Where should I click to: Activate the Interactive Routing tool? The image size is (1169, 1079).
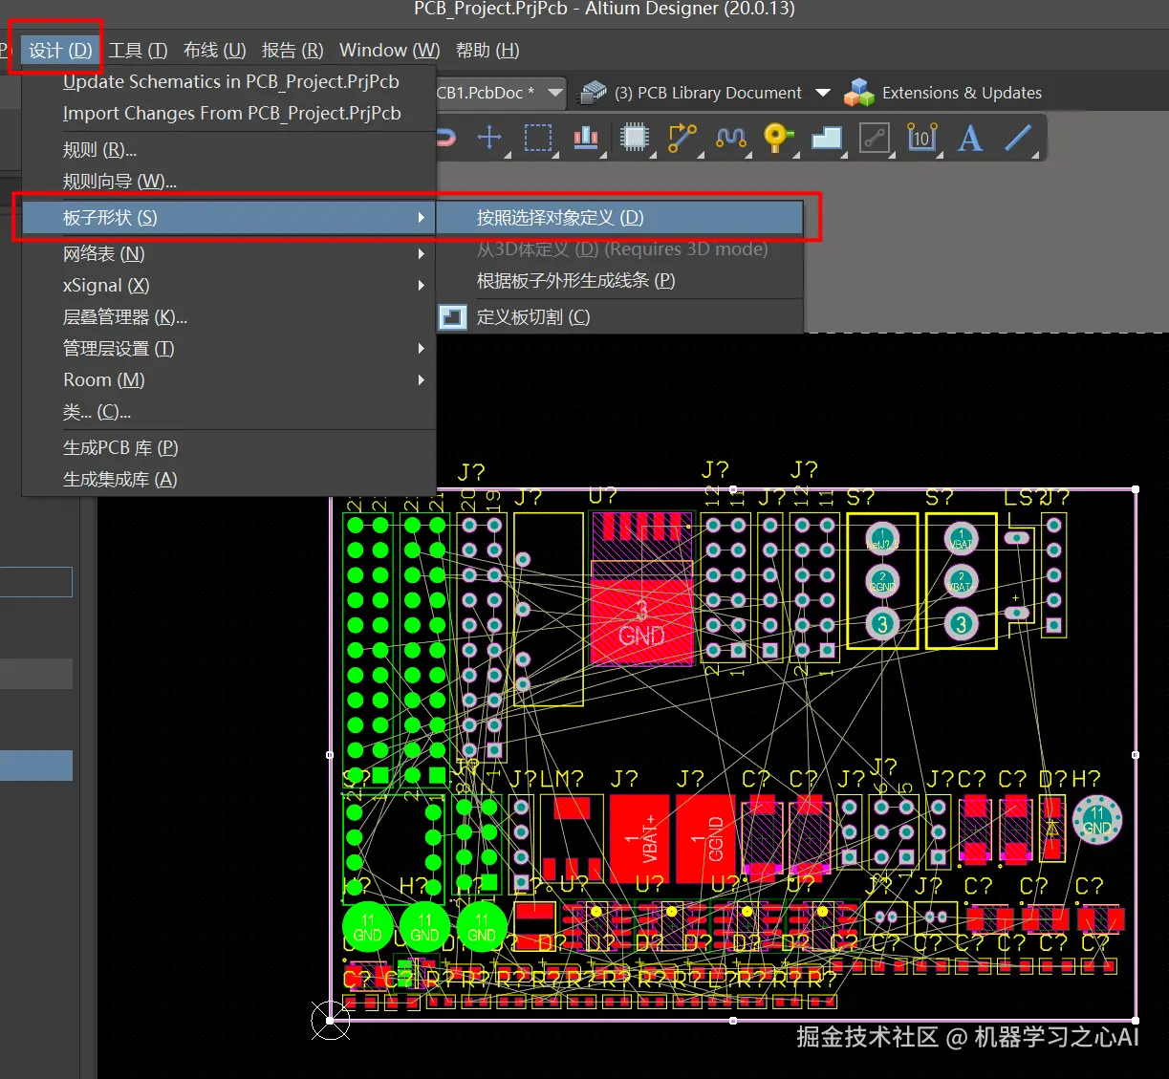682,138
